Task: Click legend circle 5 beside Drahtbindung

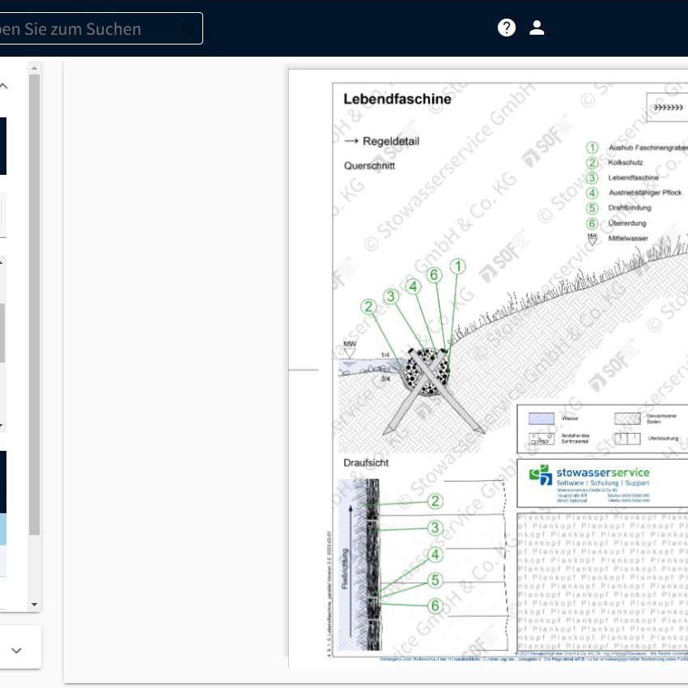Action: (592, 208)
